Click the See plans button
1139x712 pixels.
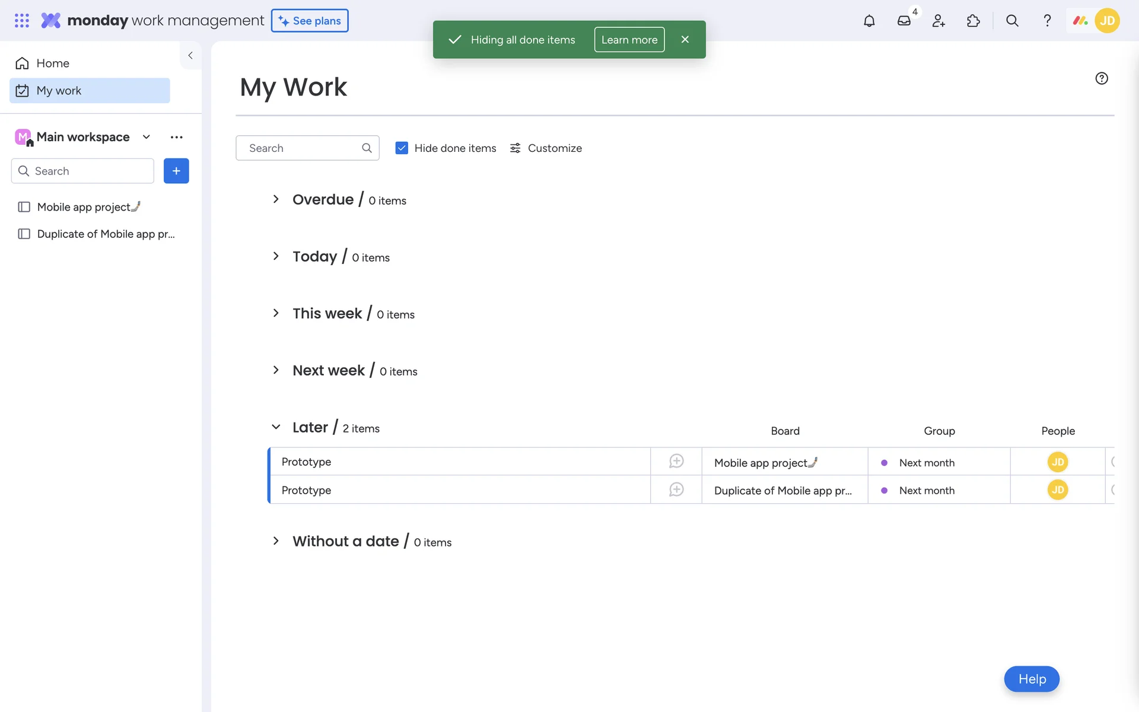pyautogui.click(x=310, y=21)
